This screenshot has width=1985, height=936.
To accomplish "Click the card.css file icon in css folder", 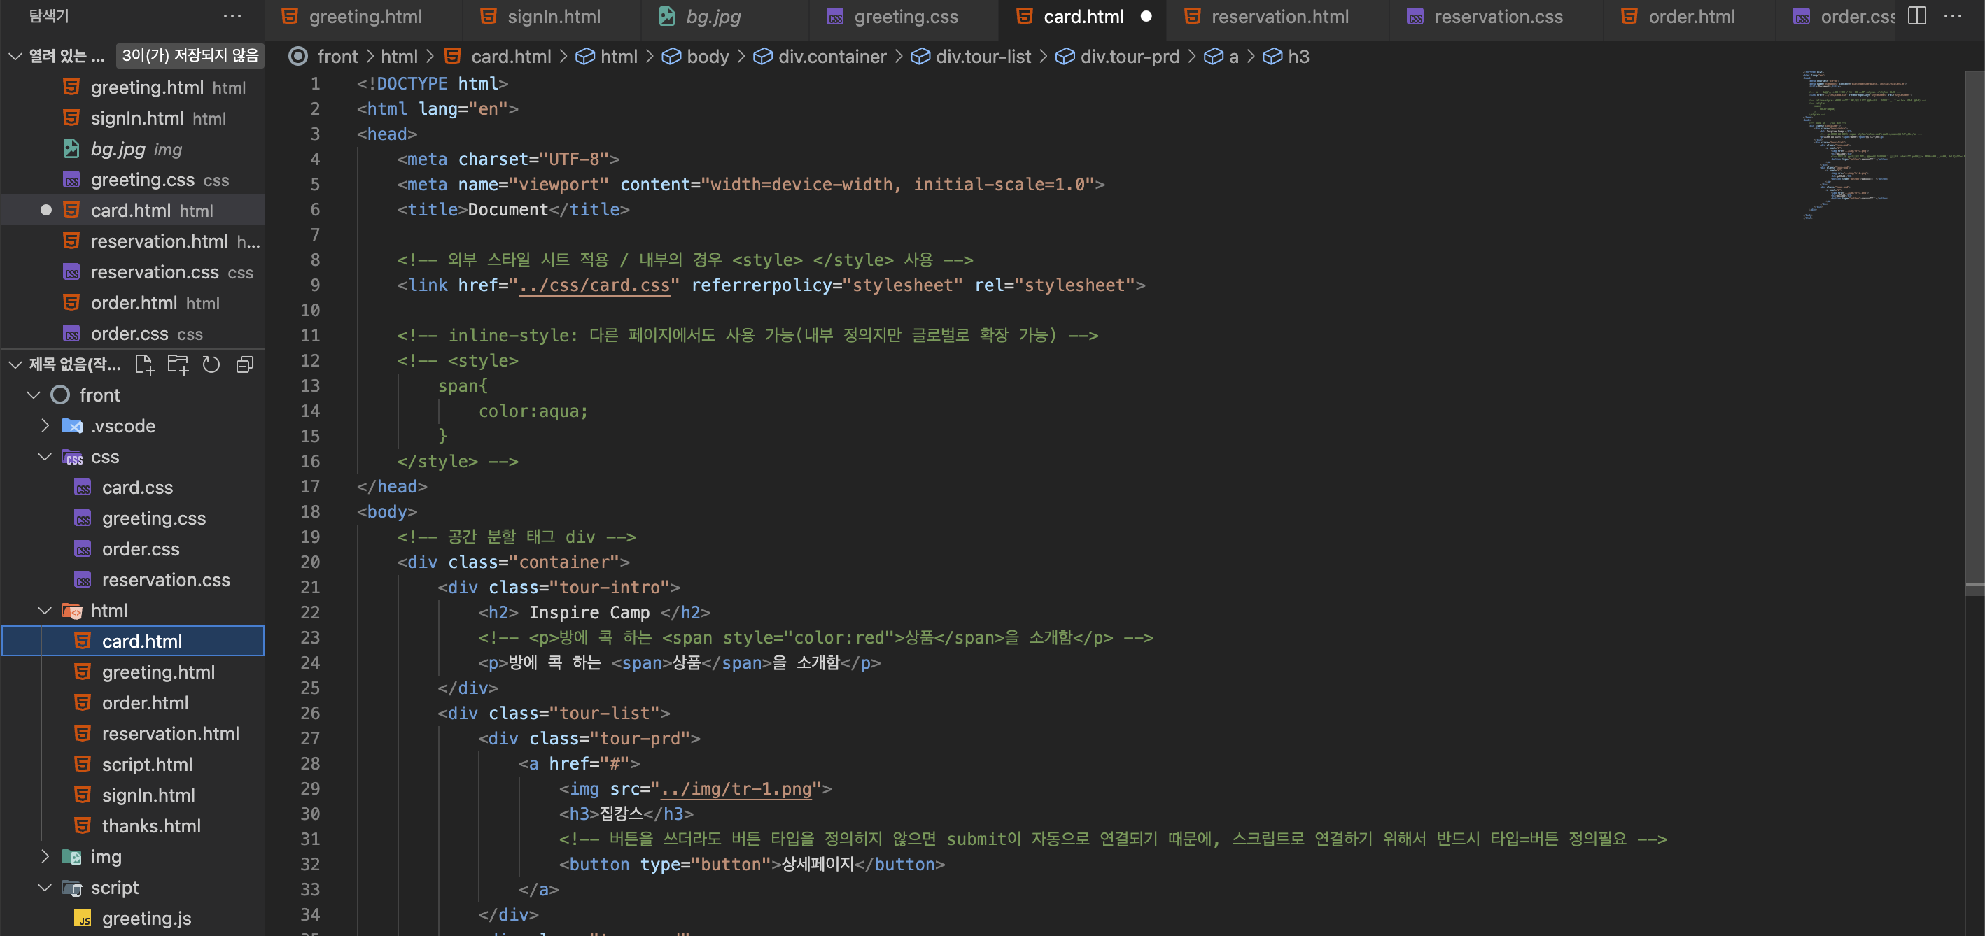I will pyautogui.click(x=83, y=488).
